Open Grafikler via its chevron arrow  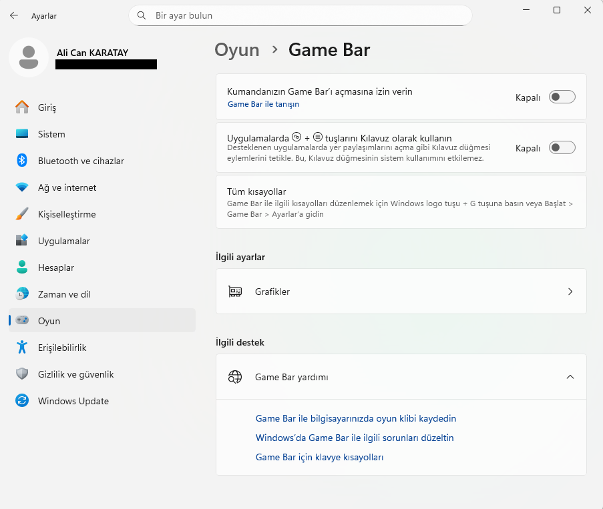(570, 292)
